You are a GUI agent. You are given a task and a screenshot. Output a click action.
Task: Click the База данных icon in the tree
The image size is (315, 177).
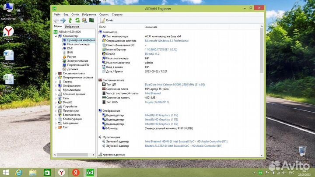pos(60,123)
